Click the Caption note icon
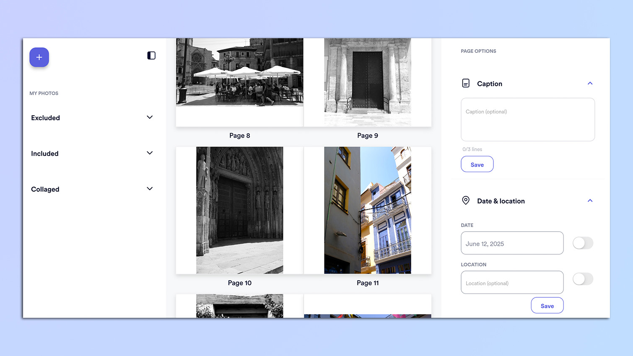 point(466,83)
